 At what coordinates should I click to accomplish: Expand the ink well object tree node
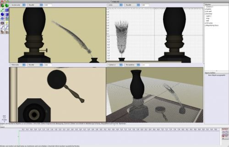click(205, 12)
